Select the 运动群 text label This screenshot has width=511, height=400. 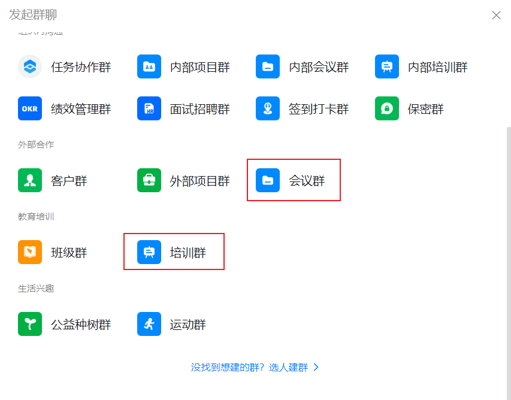pyautogui.click(x=188, y=325)
